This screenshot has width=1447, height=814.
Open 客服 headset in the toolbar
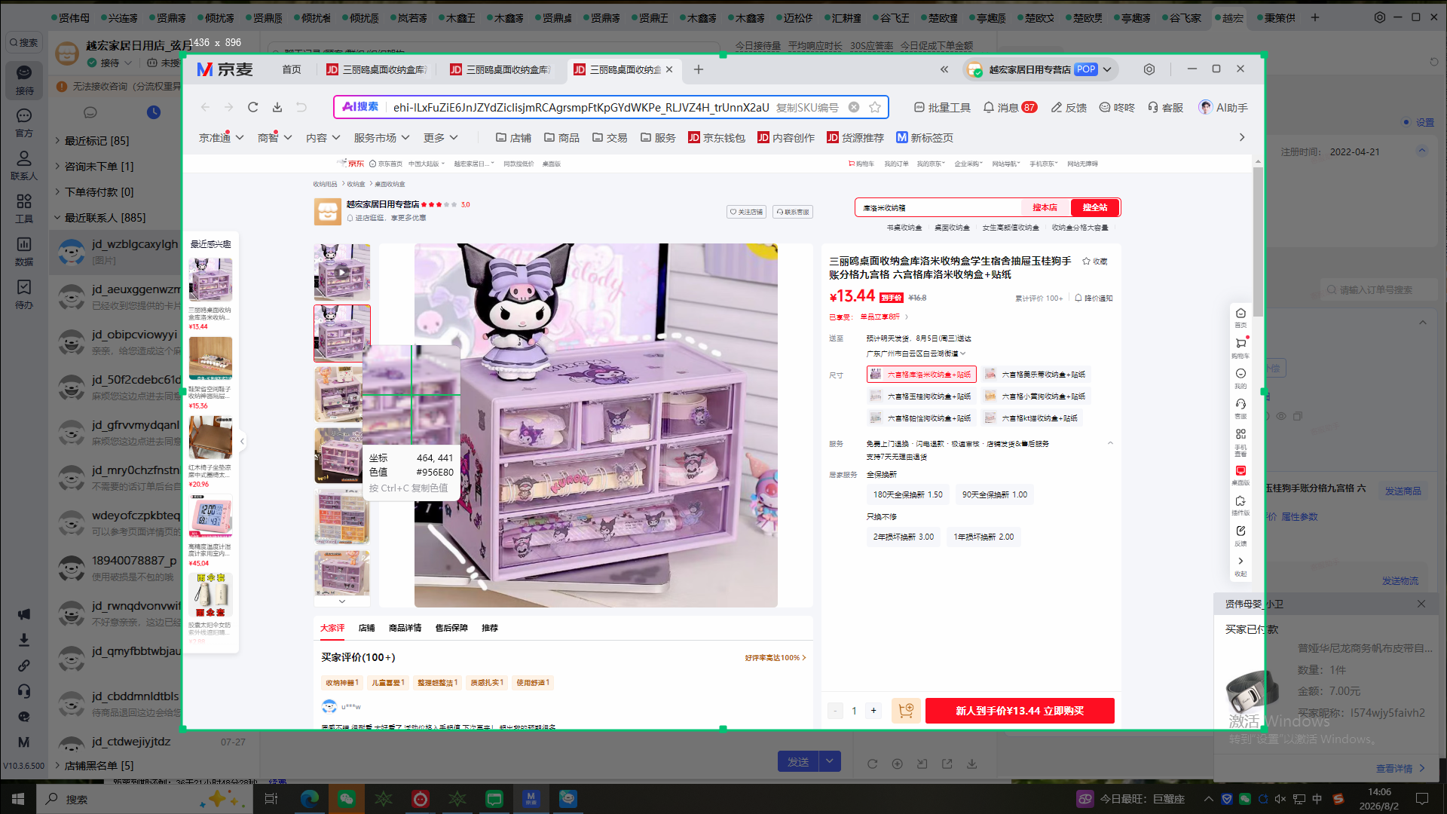coord(1165,108)
